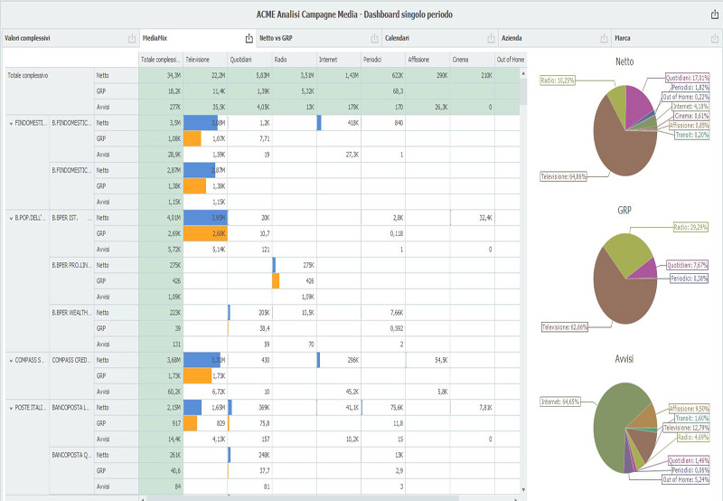The width and height of the screenshot is (723, 501).
Task: Click export icon on Valori complessivi tab
Action: pyautogui.click(x=133, y=39)
